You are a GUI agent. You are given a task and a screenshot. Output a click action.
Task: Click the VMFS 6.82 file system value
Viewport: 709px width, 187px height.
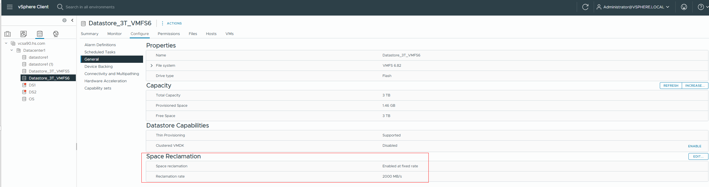pos(392,66)
